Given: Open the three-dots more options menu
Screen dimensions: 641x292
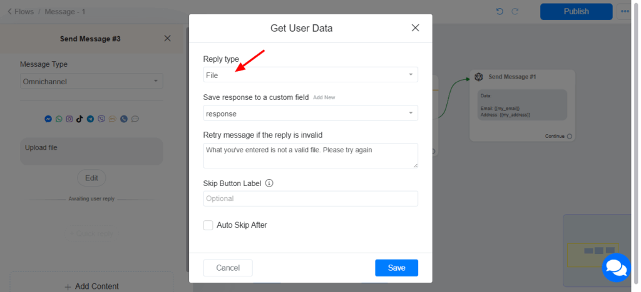Looking at the screenshot, I should pyautogui.click(x=625, y=11).
